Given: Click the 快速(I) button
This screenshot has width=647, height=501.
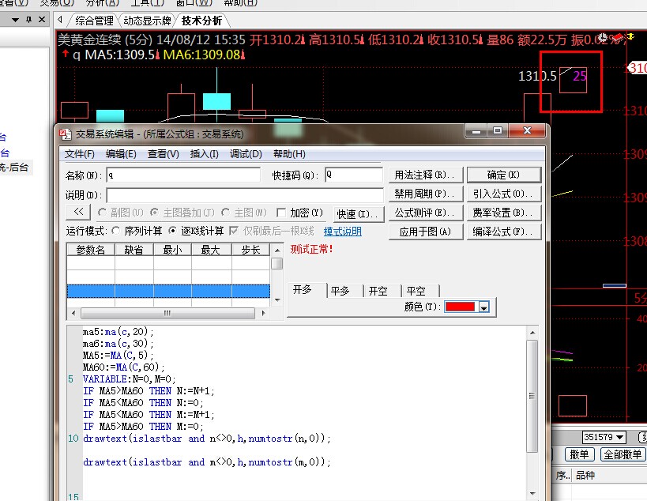Looking at the screenshot, I should click(358, 214).
